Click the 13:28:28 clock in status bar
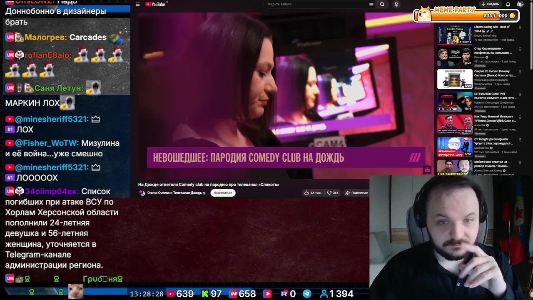Screen dimensions: 533x300 click(x=147, y=294)
